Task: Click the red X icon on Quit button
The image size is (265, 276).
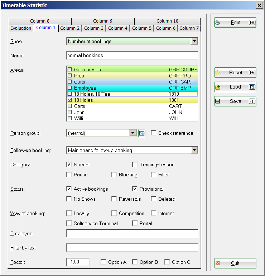Action: (x=218, y=263)
